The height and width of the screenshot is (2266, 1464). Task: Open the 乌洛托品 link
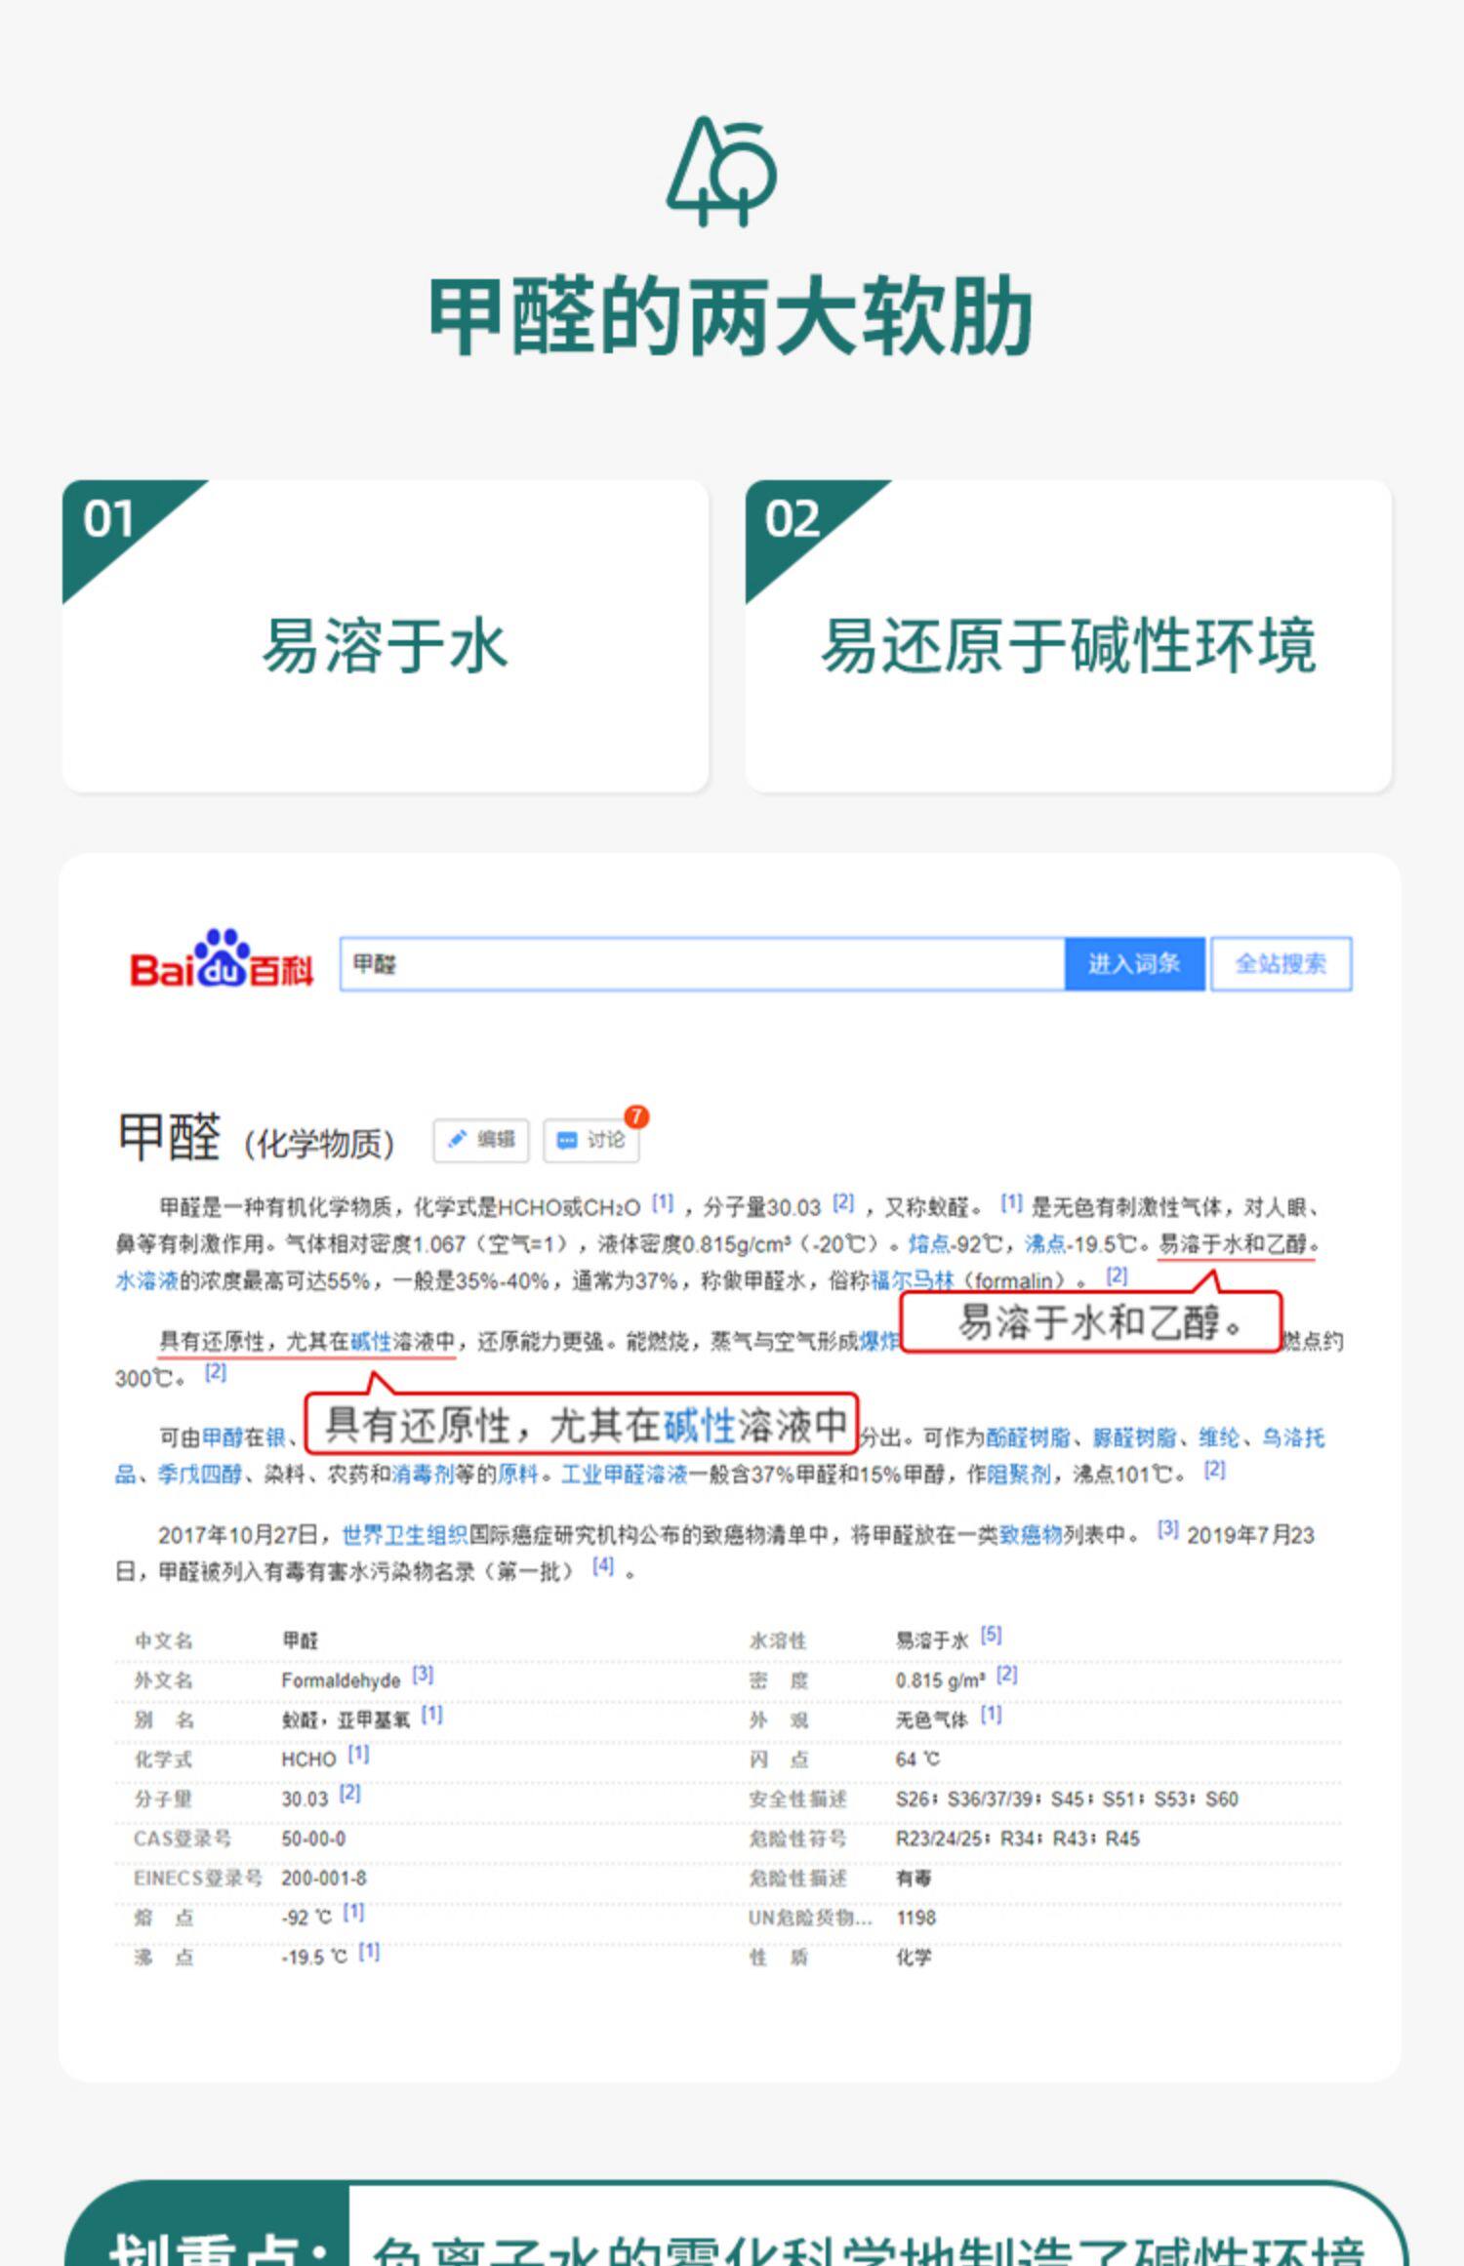pyautogui.click(x=1293, y=1437)
